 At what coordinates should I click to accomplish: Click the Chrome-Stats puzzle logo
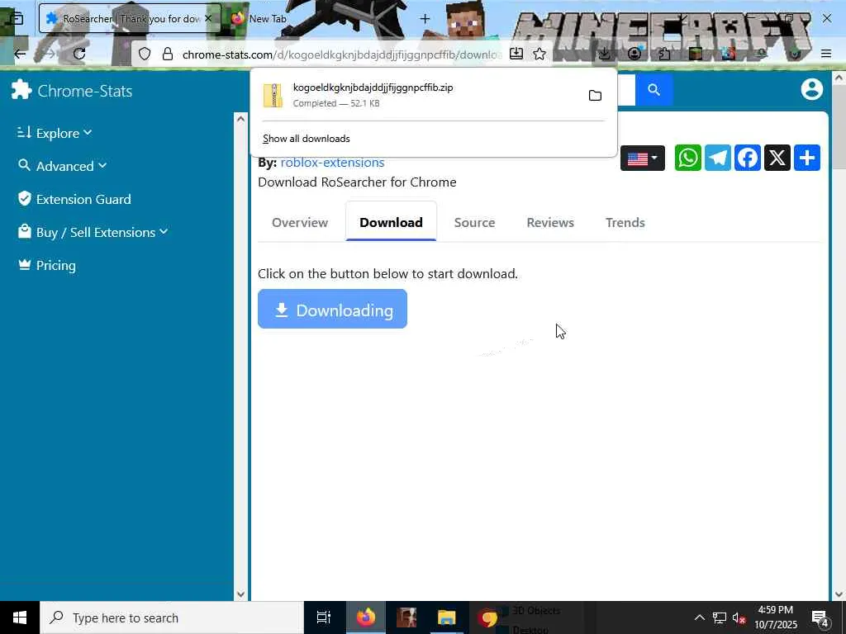tap(21, 90)
